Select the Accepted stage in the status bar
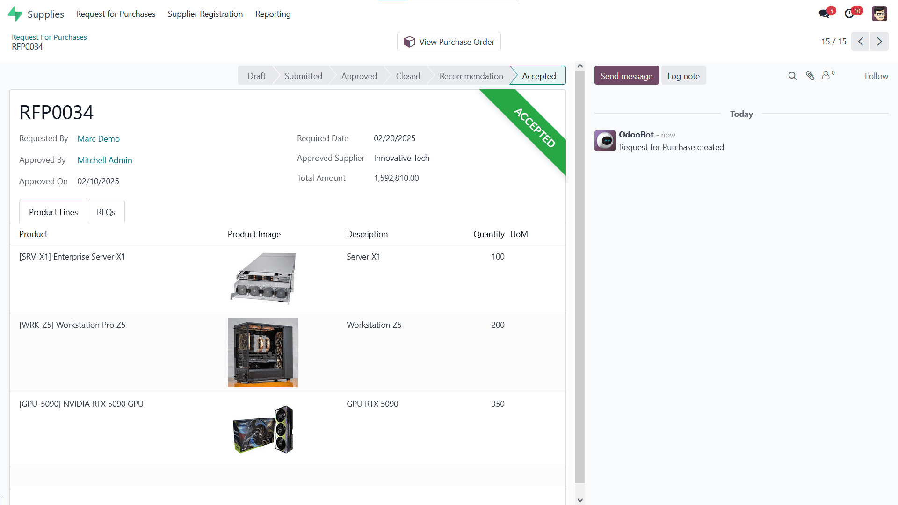The height and width of the screenshot is (505, 898). pos(539,75)
